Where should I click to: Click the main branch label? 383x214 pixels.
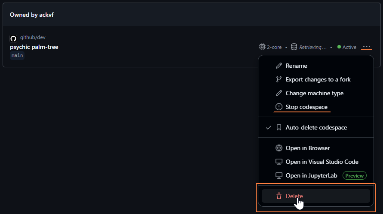pyautogui.click(x=17, y=55)
